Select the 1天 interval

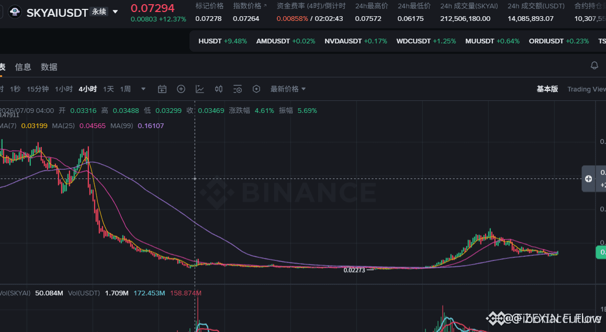click(108, 89)
